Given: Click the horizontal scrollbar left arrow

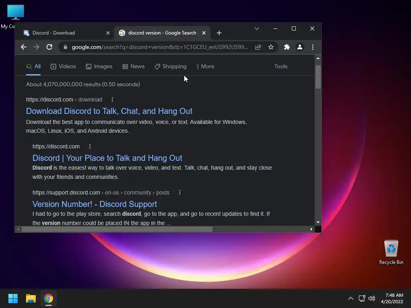Looking at the screenshot, I should coord(18,229).
